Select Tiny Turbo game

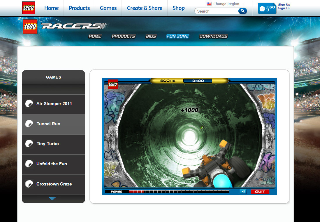(x=53, y=144)
